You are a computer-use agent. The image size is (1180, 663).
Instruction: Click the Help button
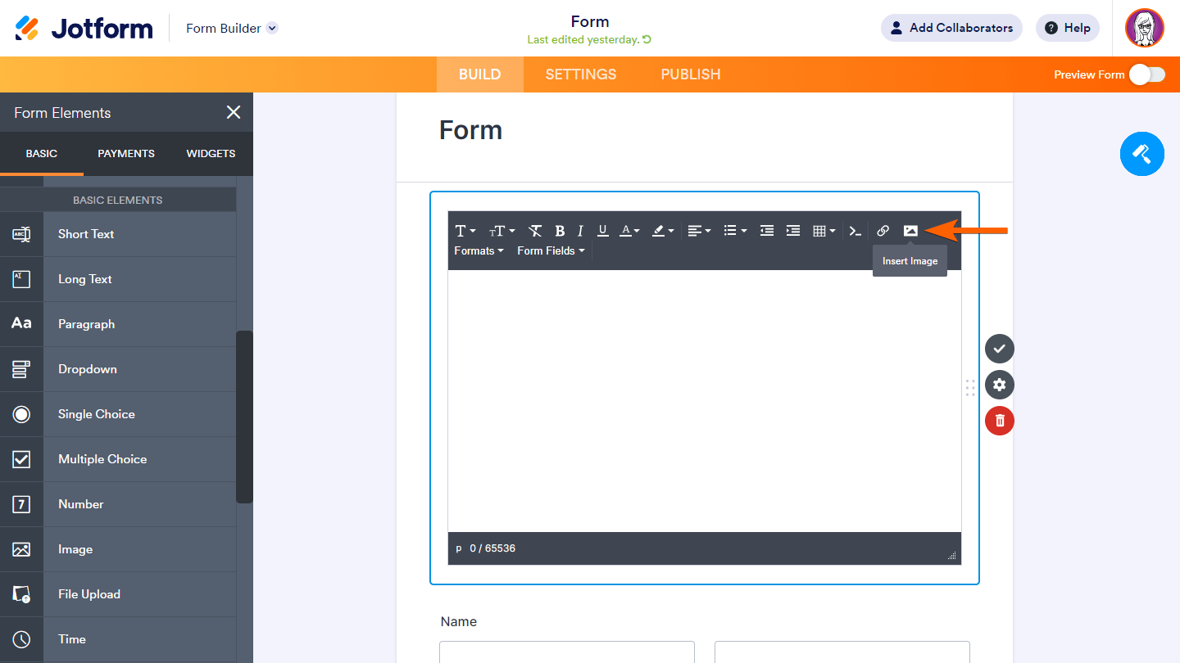tap(1068, 28)
